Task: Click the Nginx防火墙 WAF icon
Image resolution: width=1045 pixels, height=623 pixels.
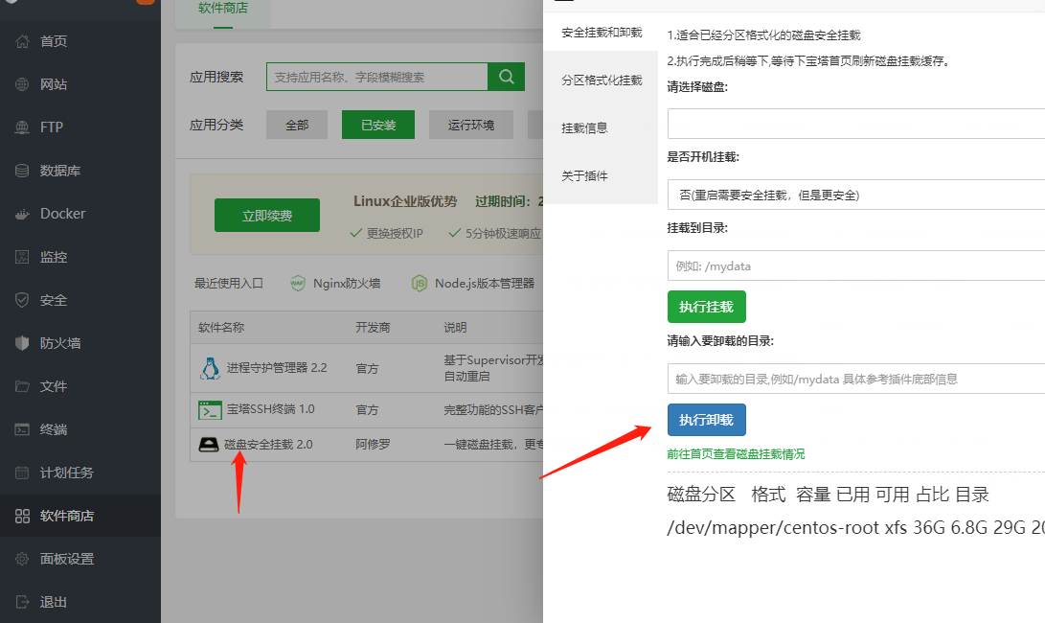Action: coord(298,284)
